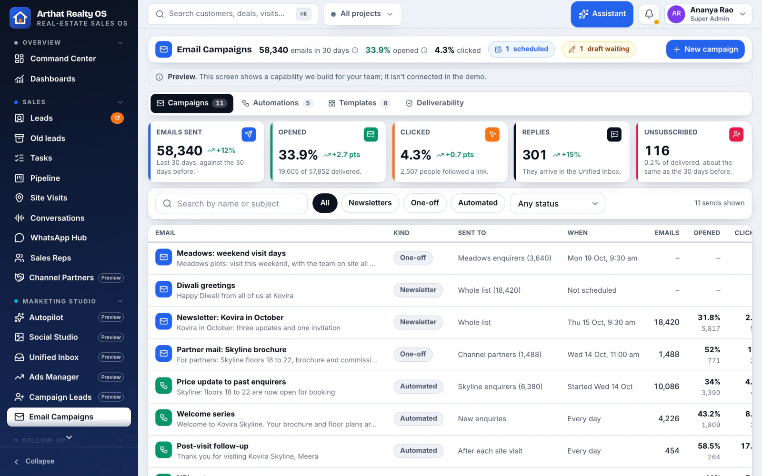
Task: Open the Pipeline sidebar item
Action: coord(69,178)
